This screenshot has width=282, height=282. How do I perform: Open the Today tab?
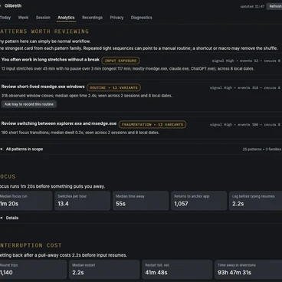coord(5,18)
